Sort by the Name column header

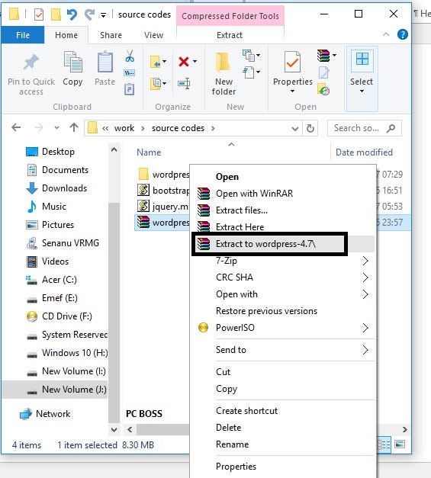pyautogui.click(x=149, y=152)
